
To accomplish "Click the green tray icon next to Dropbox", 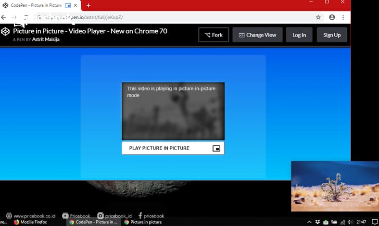I will pos(326,222).
